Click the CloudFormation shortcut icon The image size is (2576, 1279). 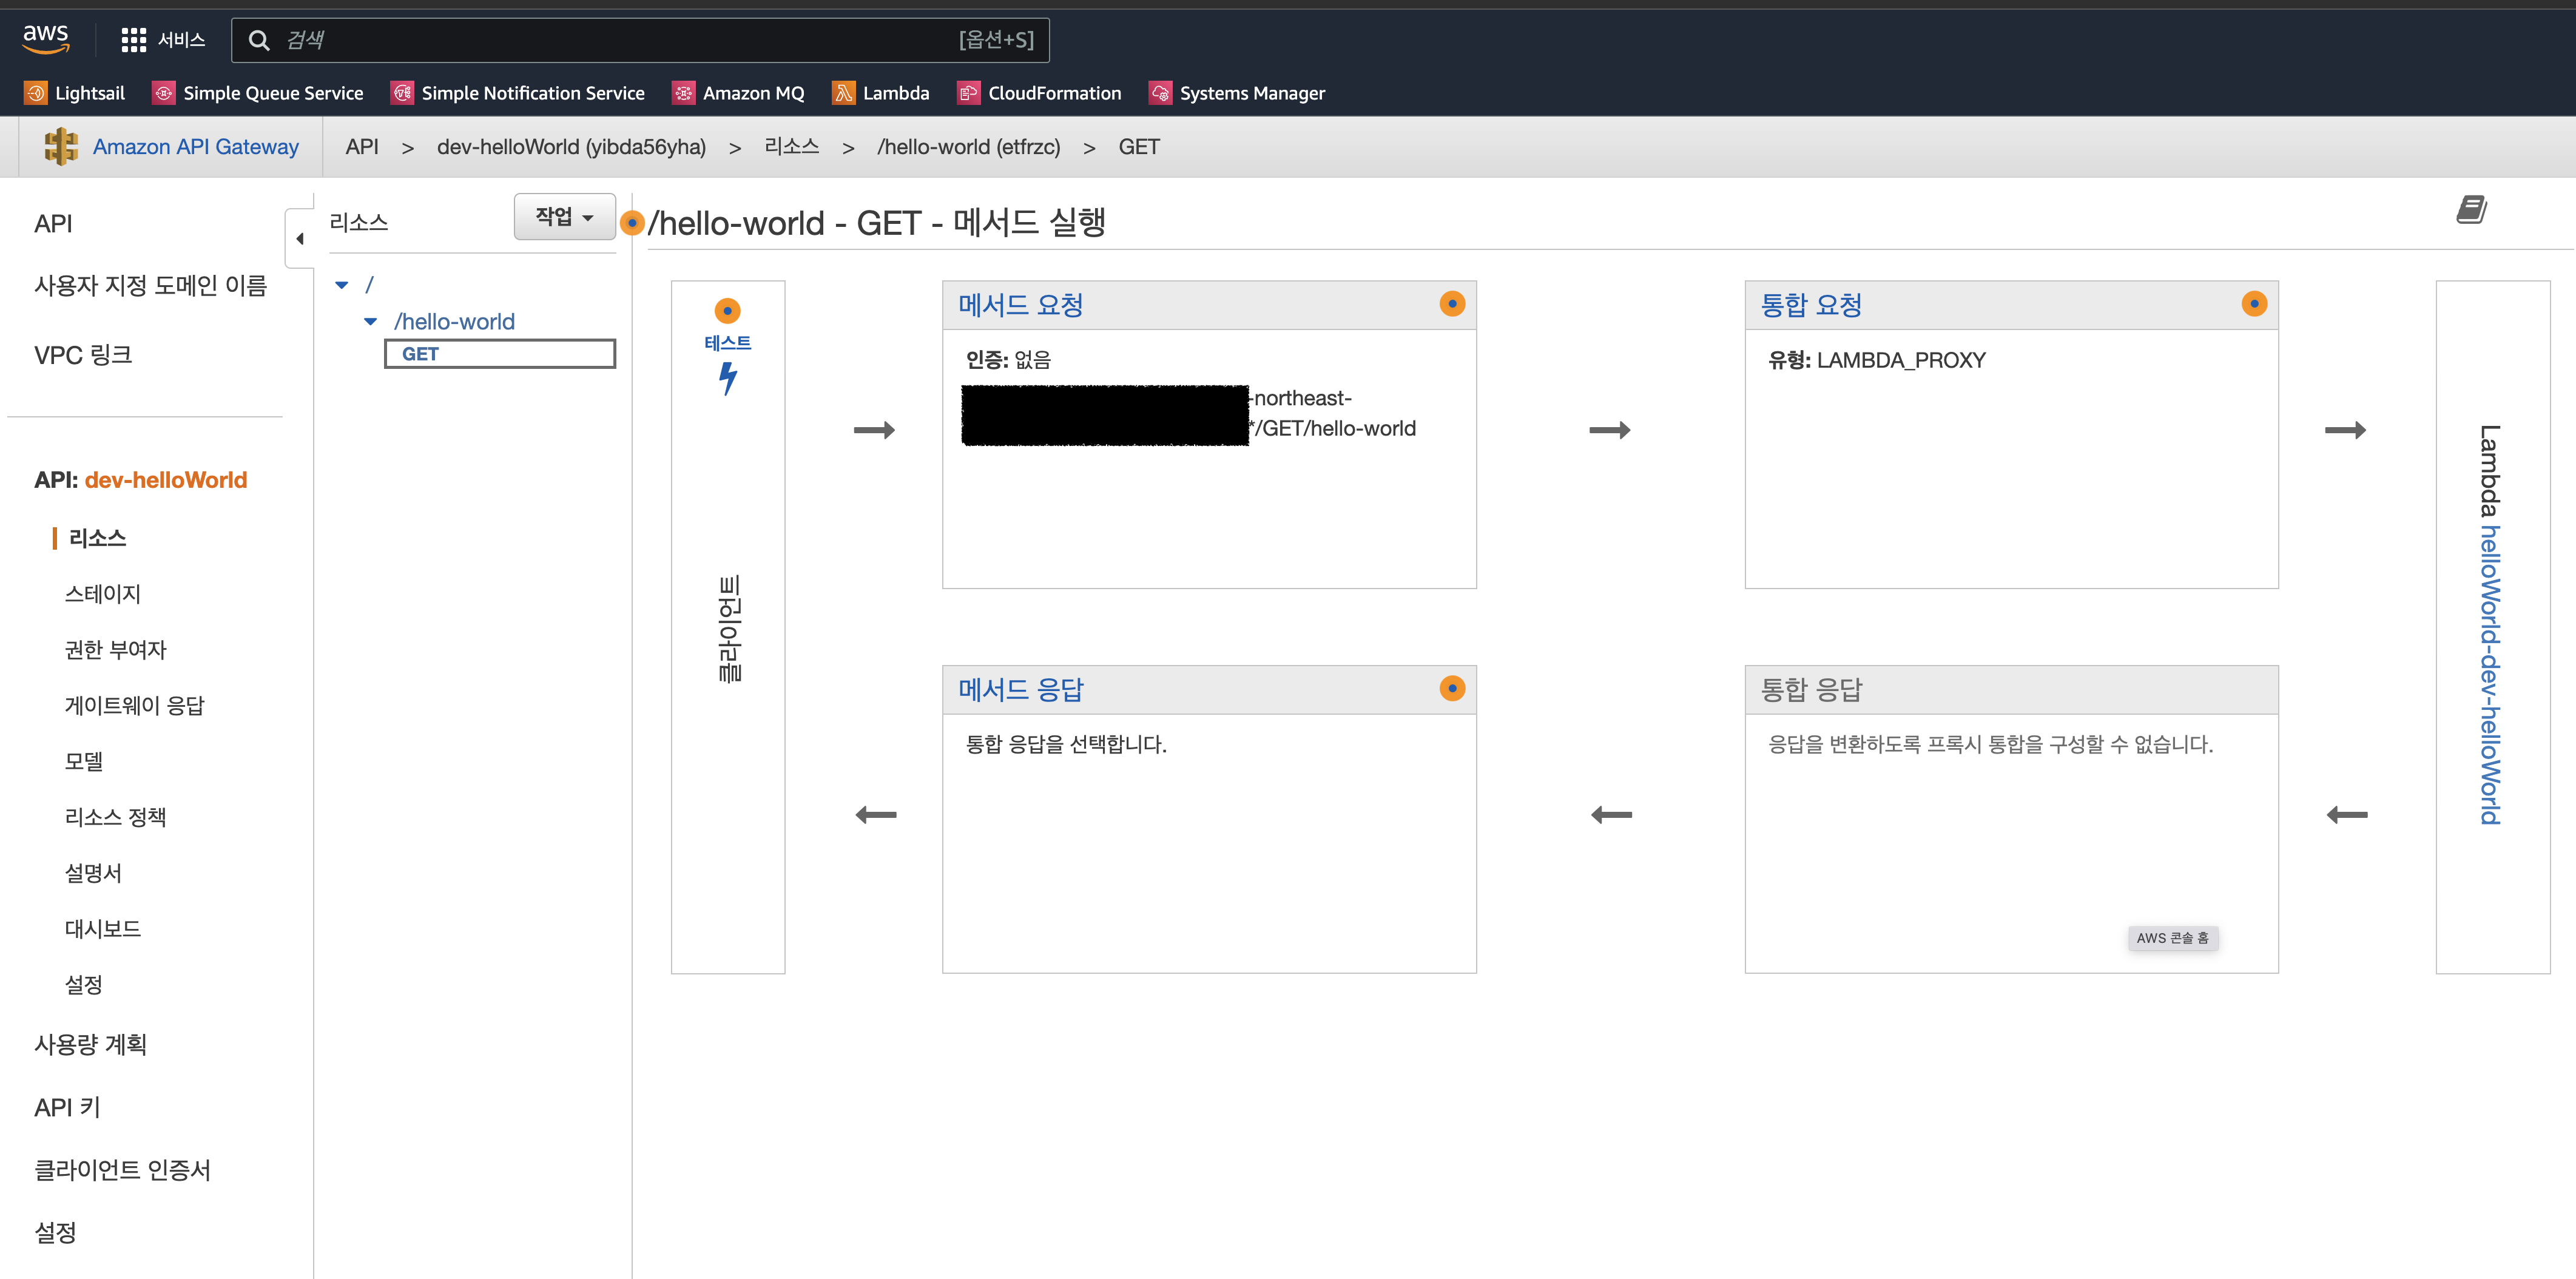click(968, 93)
